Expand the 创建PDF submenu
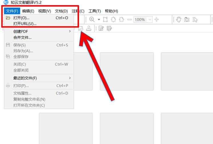Viewport: 213px width, 144px height. coord(70,31)
